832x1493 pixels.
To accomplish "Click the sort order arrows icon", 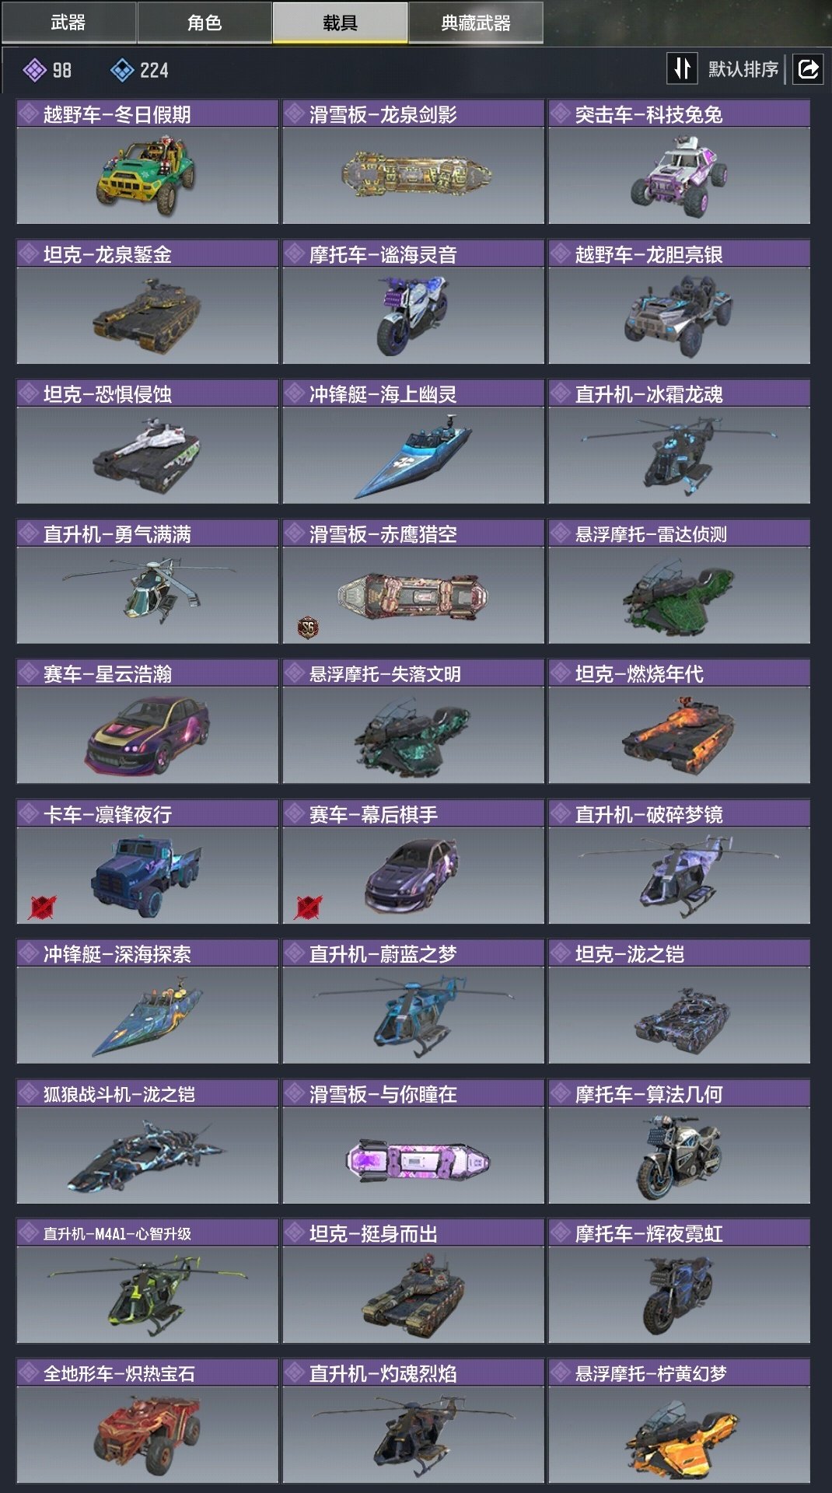I will pyautogui.click(x=682, y=68).
